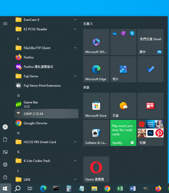Open Task View on the taskbar
This screenshot has height=193, width=169.
(x=30, y=188)
